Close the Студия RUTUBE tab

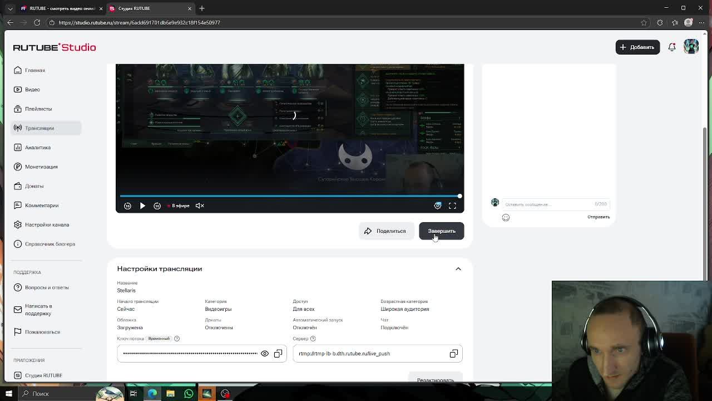tap(190, 8)
